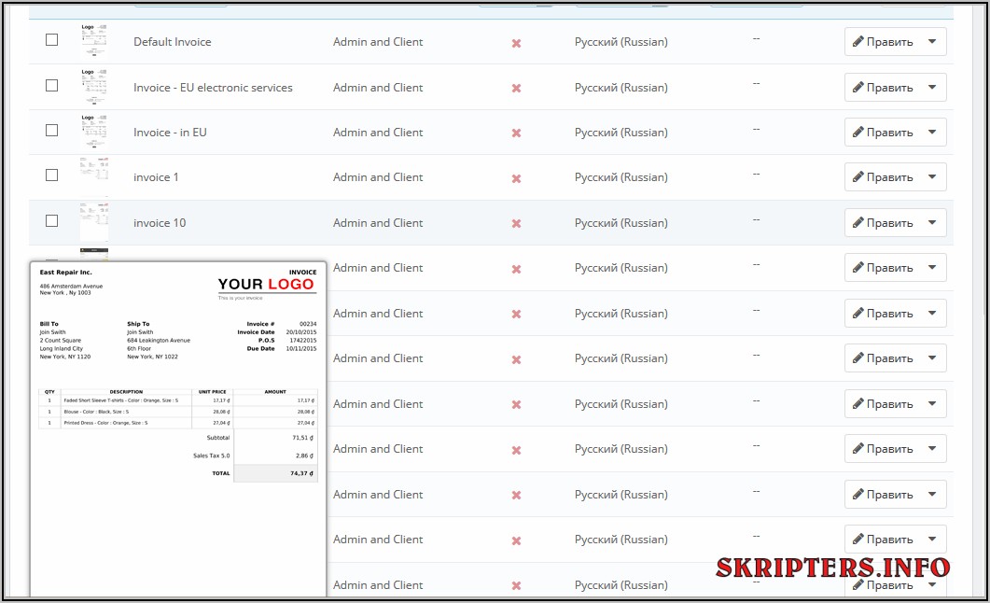Image resolution: width=990 pixels, height=603 pixels.
Task: Click the template name 'invoice 1'
Action: click(x=156, y=176)
